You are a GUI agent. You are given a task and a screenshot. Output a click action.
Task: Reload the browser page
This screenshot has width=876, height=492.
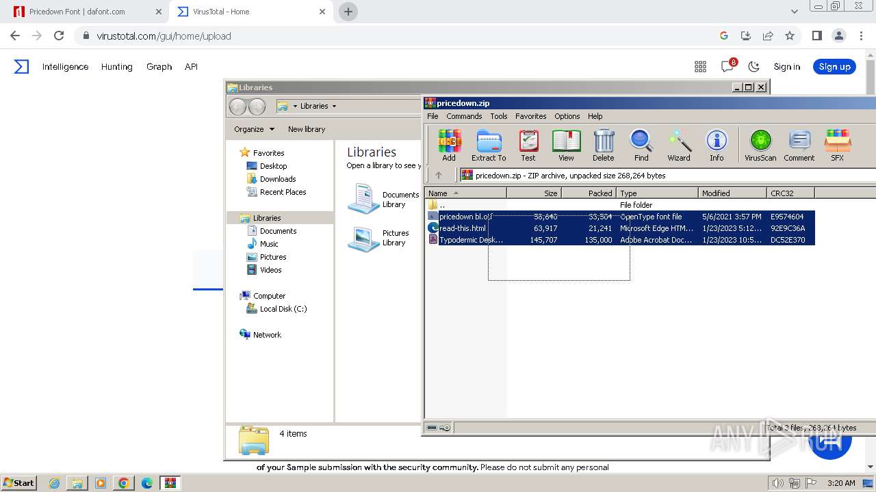pos(59,36)
